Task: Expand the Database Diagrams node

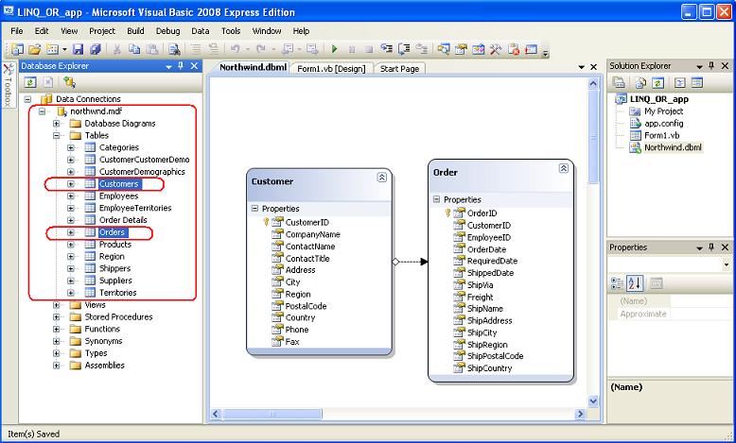Action: coord(57,124)
